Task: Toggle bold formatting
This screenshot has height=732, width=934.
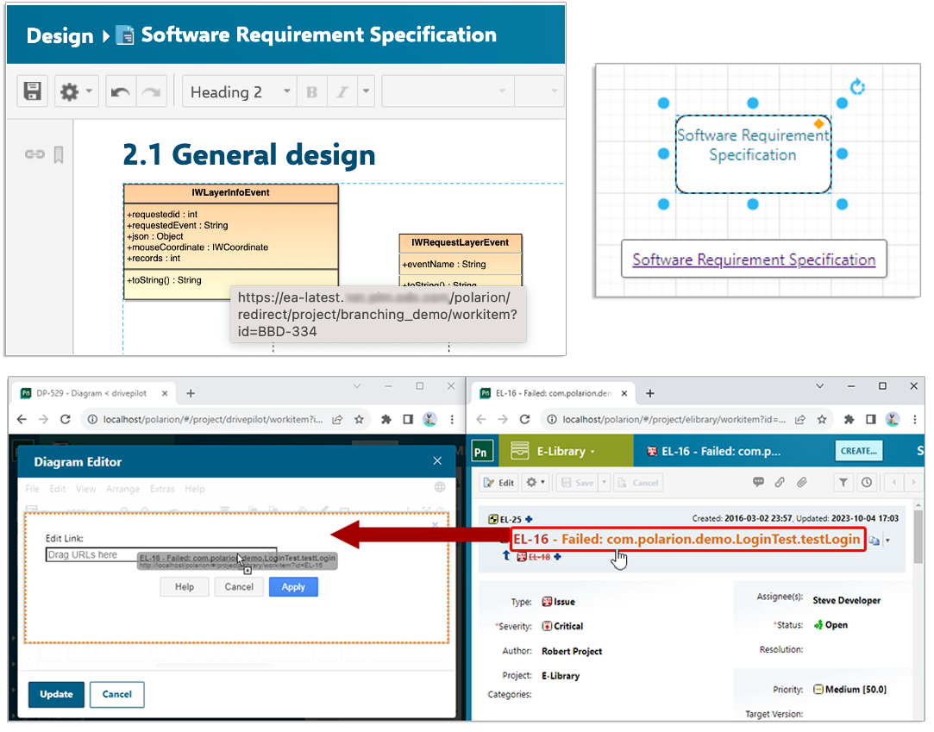Action: (x=311, y=92)
